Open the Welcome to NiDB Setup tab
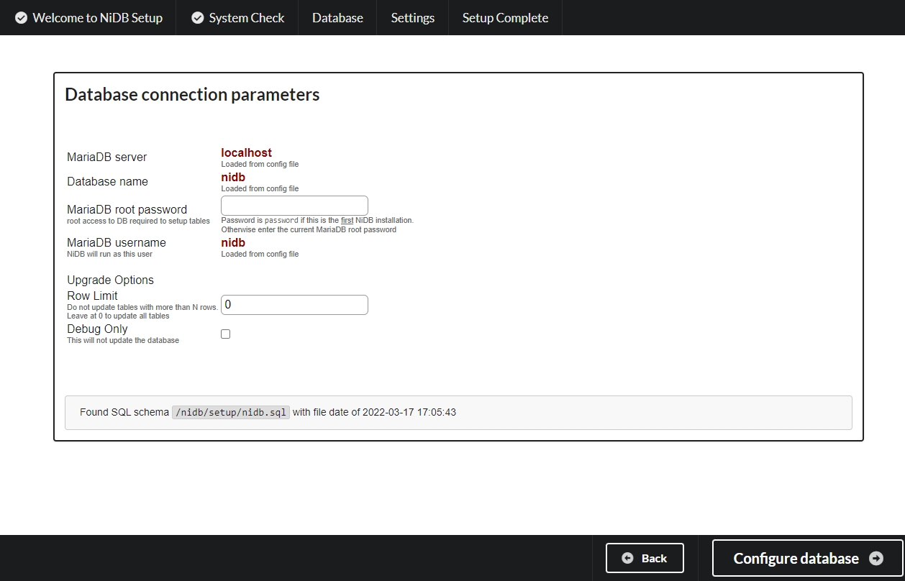 click(97, 18)
